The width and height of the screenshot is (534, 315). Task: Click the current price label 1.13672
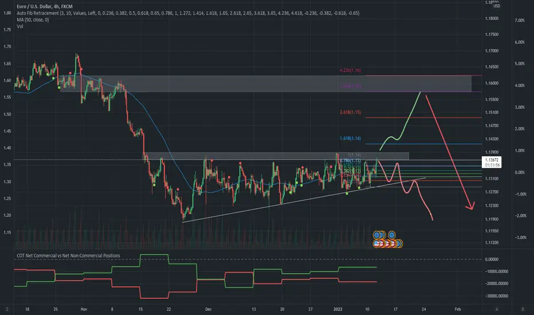coord(492,160)
